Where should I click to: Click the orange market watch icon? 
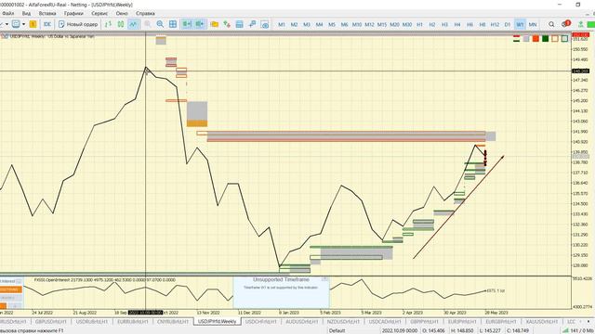(33, 24)
